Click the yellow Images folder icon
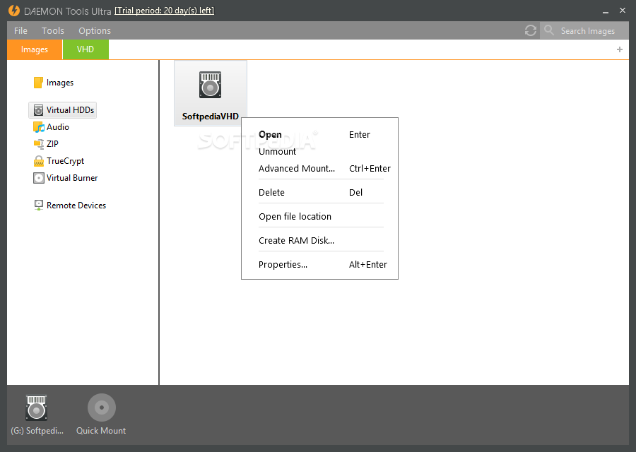This screenshot has width=636, height=452. pyautogui.click(x=38, y=83)
